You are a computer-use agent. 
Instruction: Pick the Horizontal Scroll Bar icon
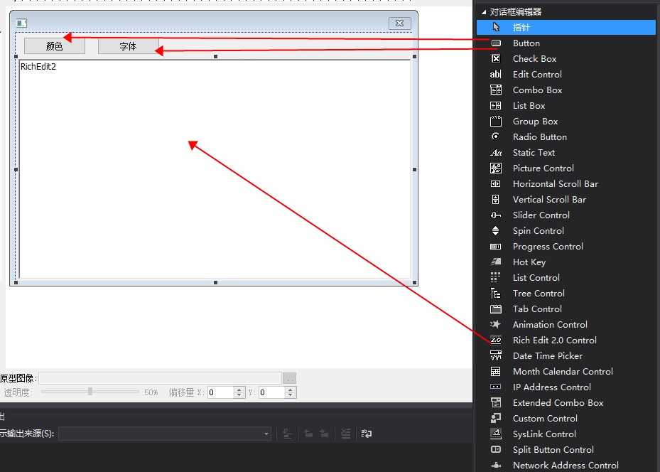(x=496, y=183)
